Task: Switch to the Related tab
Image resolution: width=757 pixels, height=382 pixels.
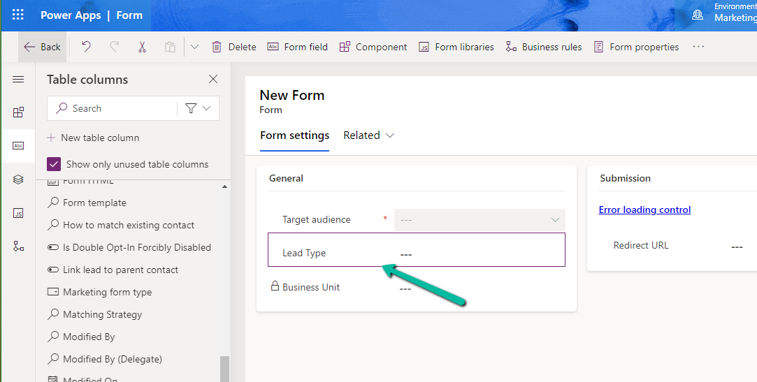Action: click(368, 135)
